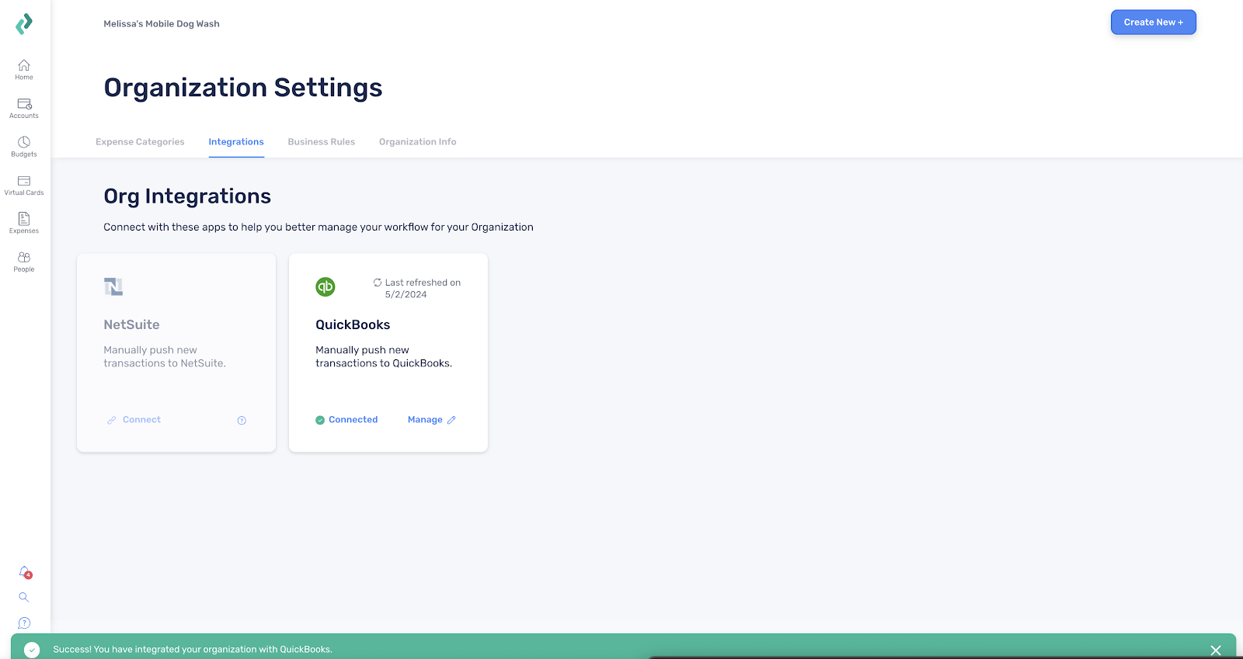
Task: Click the Create New + button
Action: pyautogui.click(x=1154, y=23)
